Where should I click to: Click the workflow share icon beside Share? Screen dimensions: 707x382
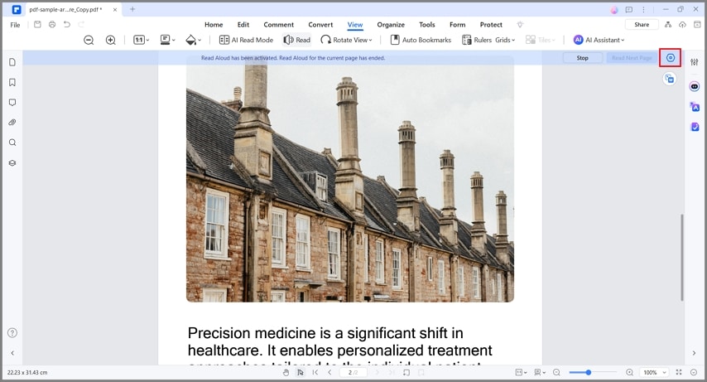[x=668, y=24]
